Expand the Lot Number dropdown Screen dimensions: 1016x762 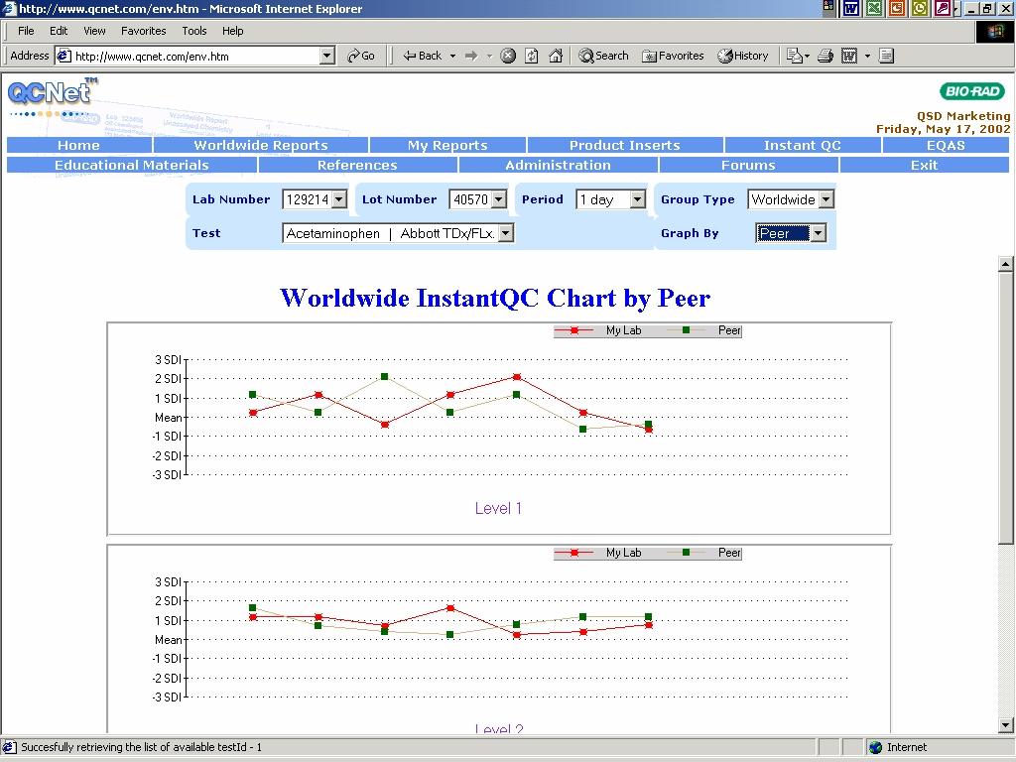498,199
